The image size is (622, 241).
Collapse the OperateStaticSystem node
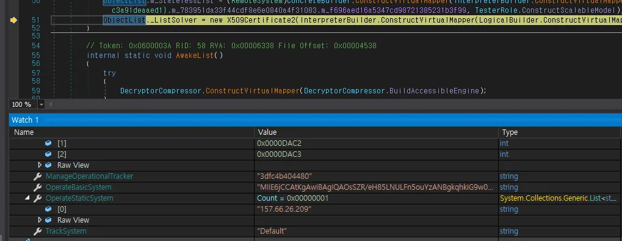27,198
